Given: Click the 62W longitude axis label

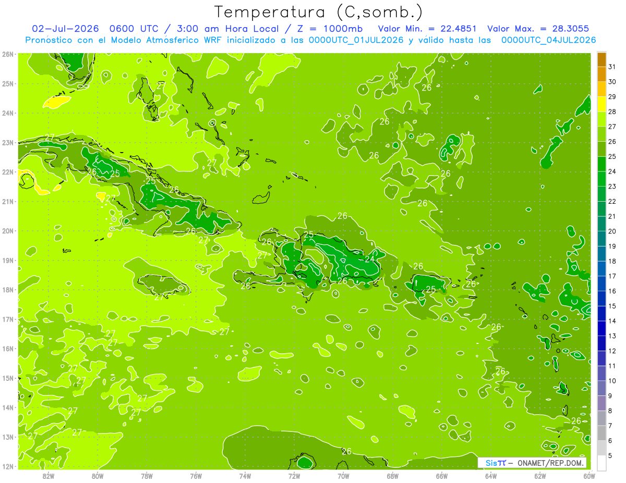Looking at the screenshot, I should pyautogui.click(x=540, y=476).
